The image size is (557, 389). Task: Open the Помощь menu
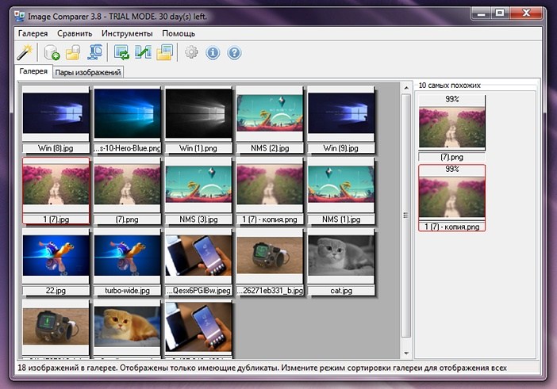[179, 33]
